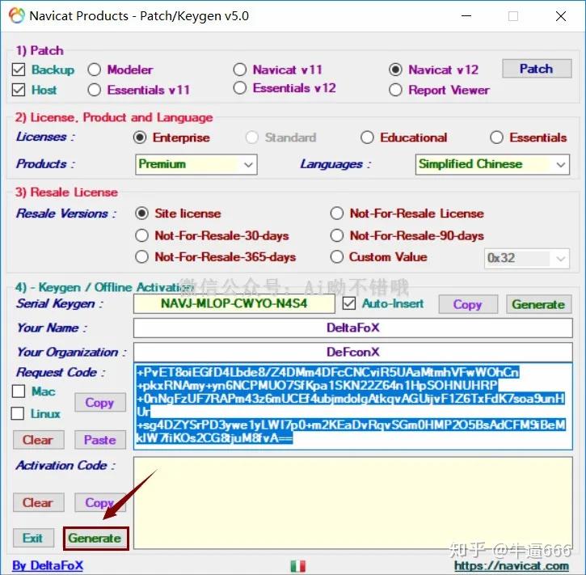Select Navicat v12 radio option
The image size is (586, 575).
[395, 70]
